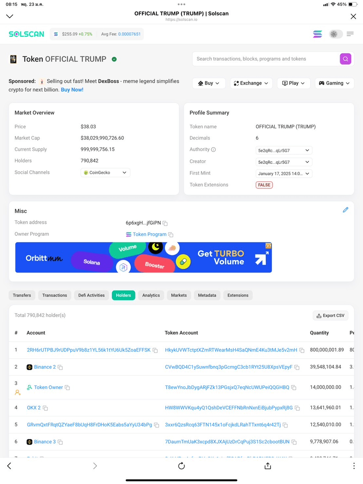Expand the CoinGecko social channels dropdown
This screenshot has width=363, height=484.
[105, 173]
